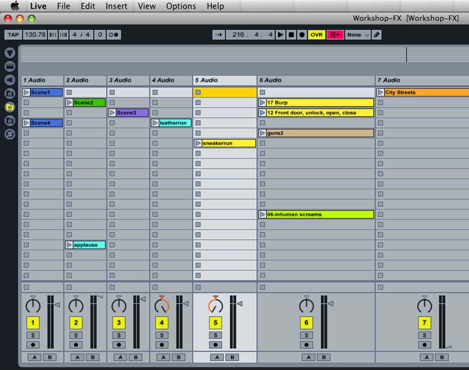The image size is (469, 370).
Task: Launch the Scene3 clip
Action: [x=112, y=113]
